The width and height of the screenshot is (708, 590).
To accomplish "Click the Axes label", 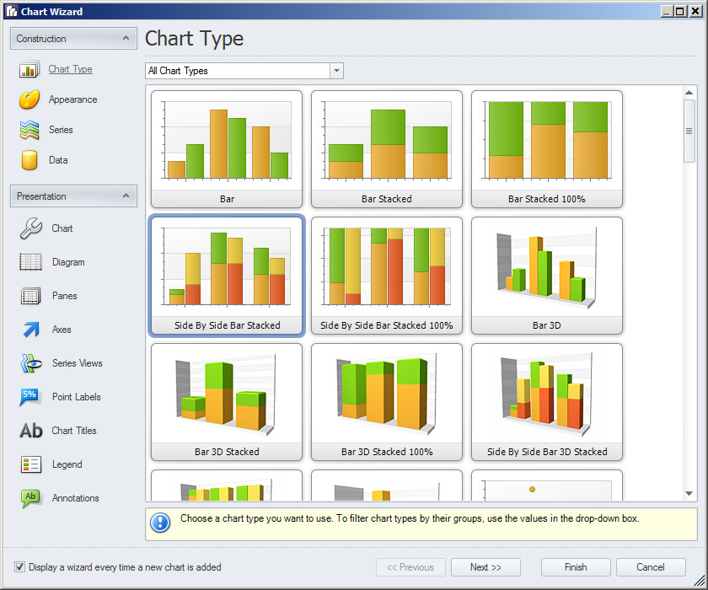I will (62, 330).
